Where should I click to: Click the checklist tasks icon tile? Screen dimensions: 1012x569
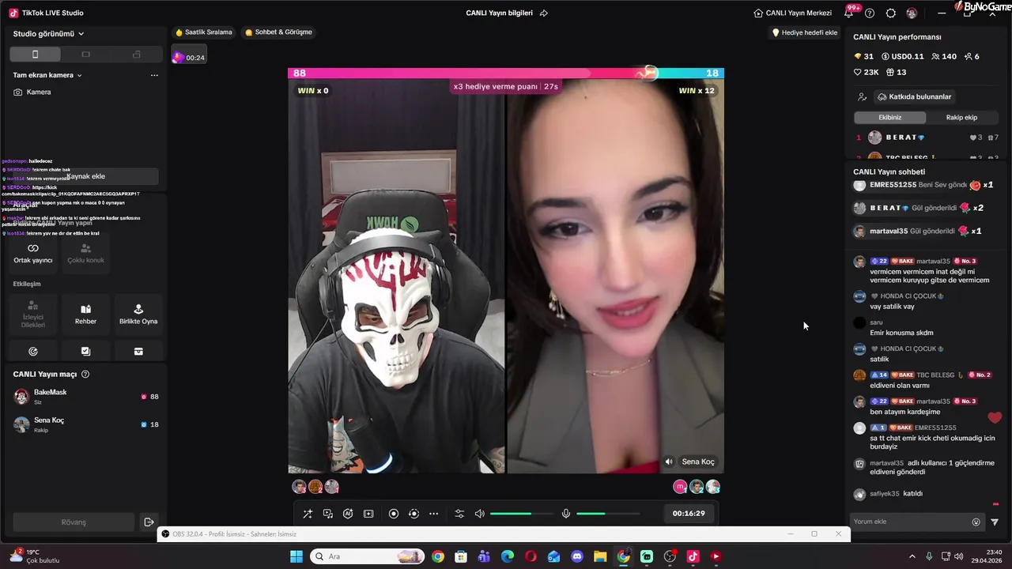[85, 351]
